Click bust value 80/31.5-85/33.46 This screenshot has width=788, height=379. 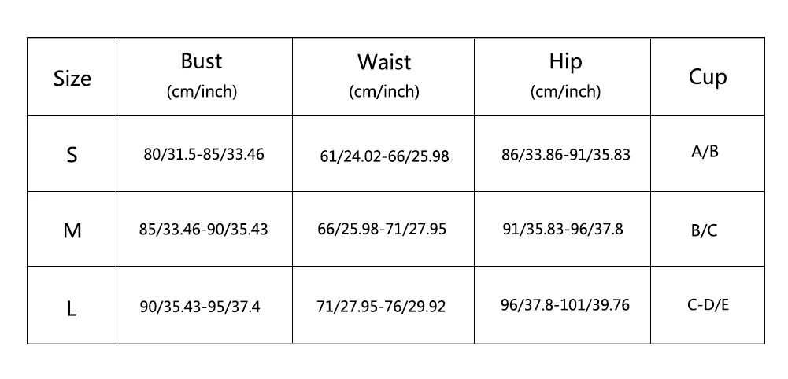pos(204,154)
